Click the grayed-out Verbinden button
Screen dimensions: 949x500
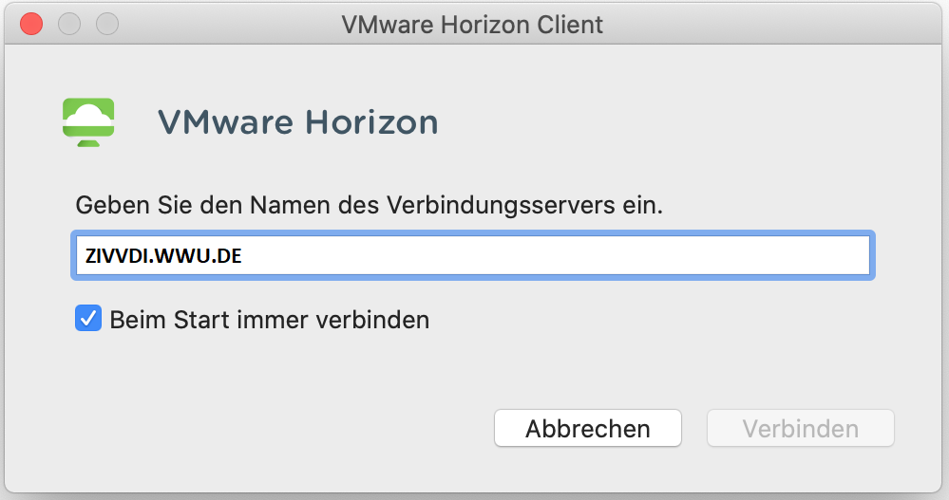click(800, 428)
